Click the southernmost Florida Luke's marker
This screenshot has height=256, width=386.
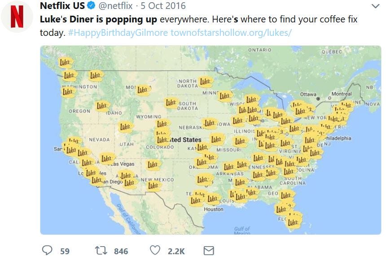294,222
